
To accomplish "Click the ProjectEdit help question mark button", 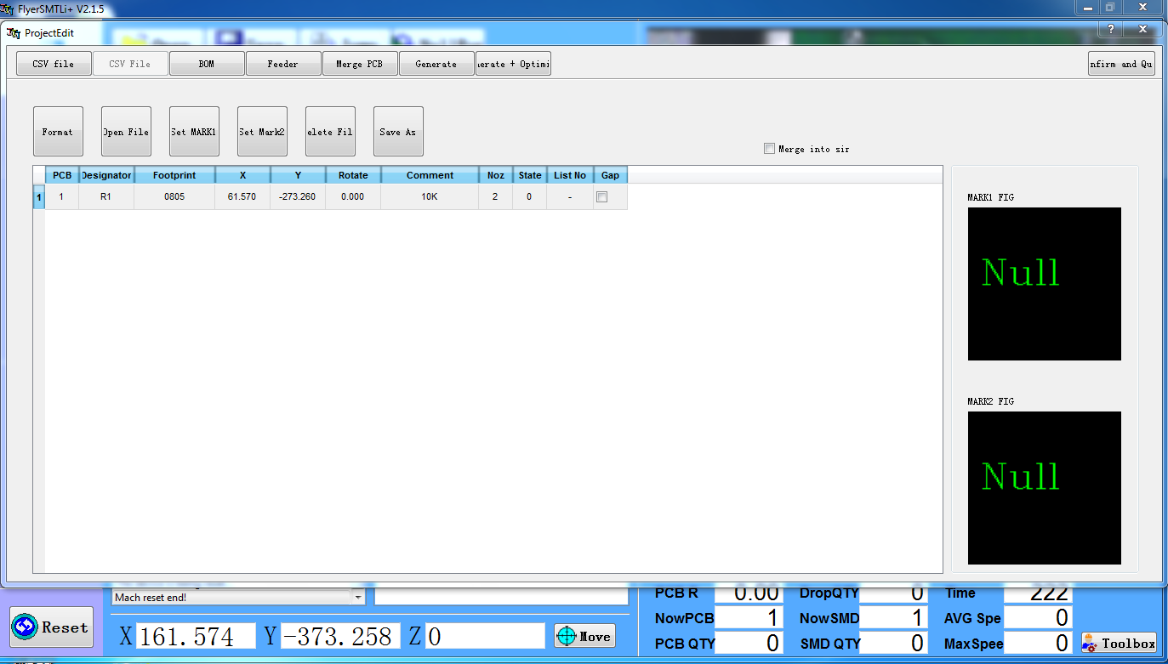I will [1112, 29].
